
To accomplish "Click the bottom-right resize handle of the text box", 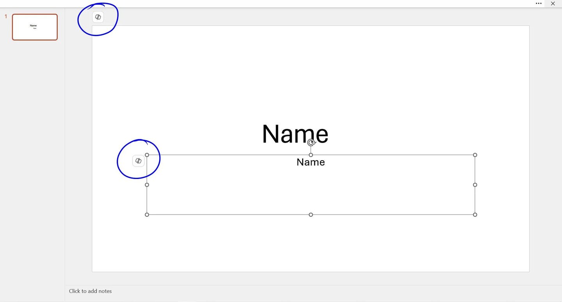I will pyautogui.click(x=475, y=214).
